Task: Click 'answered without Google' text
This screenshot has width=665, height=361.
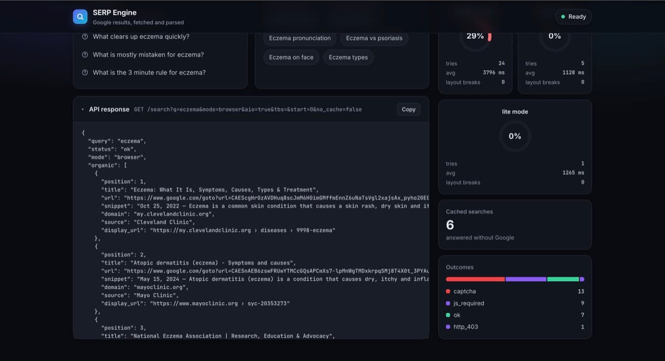Action: pyautogui.click(x=480, y=238)
